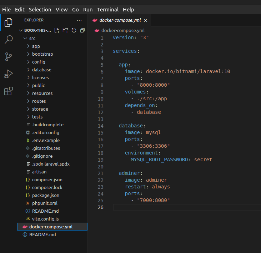Image resolution: width=261 pixels, height=253 pixels.
Task: Click the RSS icon beside phpunit.xml
Action: 28,203
